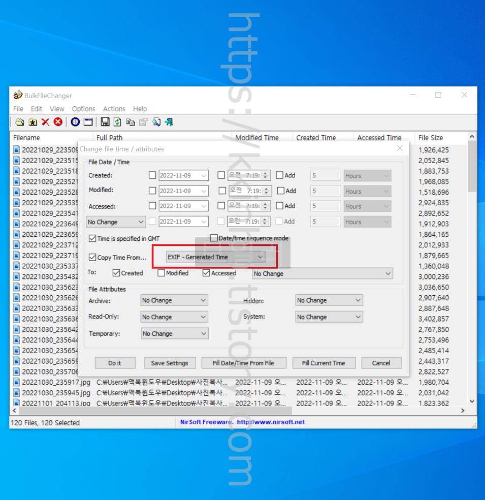Screen dimensions: 485x500
Task: Click the Add Files toolbar icon
Action: (x=20, y=122)
